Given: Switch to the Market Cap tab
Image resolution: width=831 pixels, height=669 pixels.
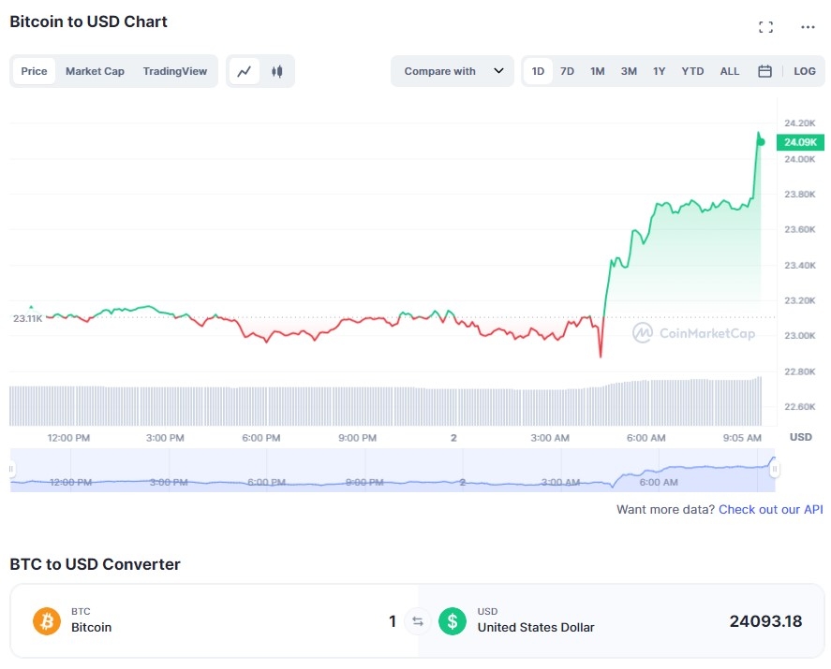Looking at the screenshot, I should (95, 71).
